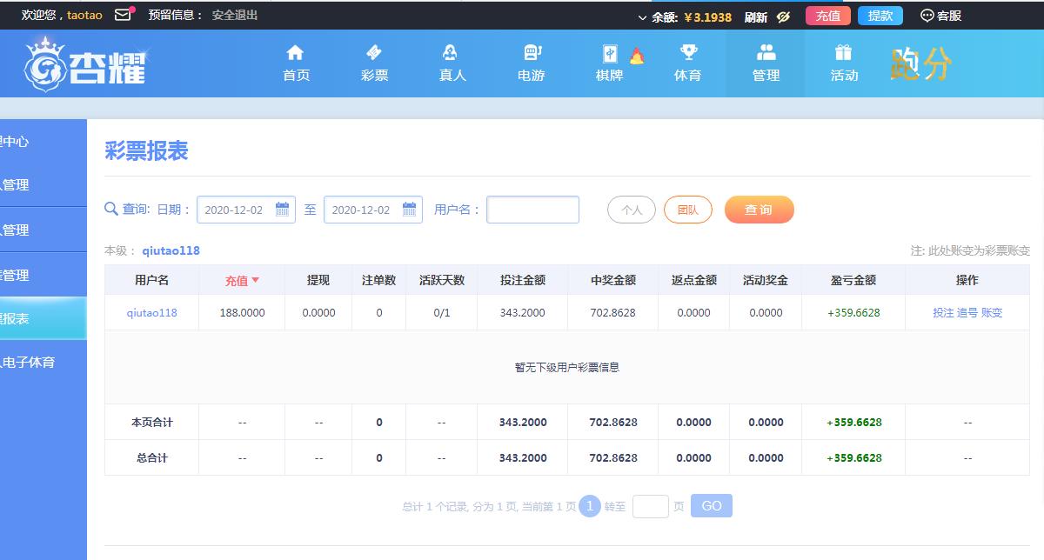Open the 真人 live casino menu
Viewport: 1044px width, 560px height.
point(452,63)
